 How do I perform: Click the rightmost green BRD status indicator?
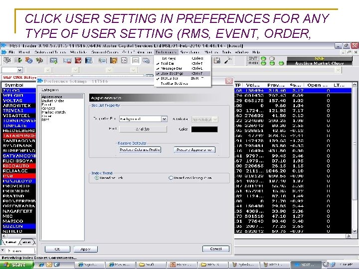pyautogui.click(x=281, y=63)
